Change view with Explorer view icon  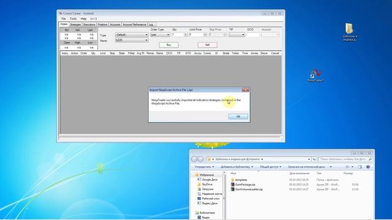click(x=347, y=167)
